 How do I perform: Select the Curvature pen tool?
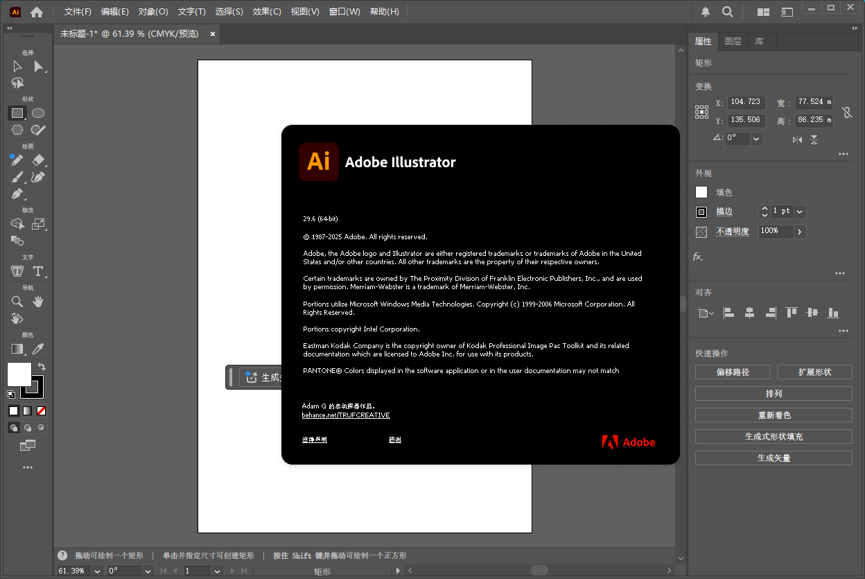[39, 177]
